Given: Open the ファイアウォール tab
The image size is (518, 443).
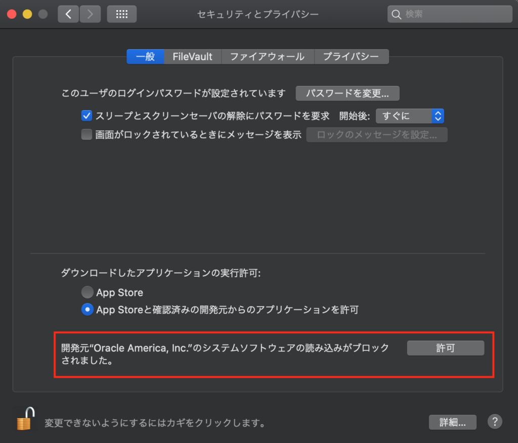Looking at the screenshot, I should (268, 57).
